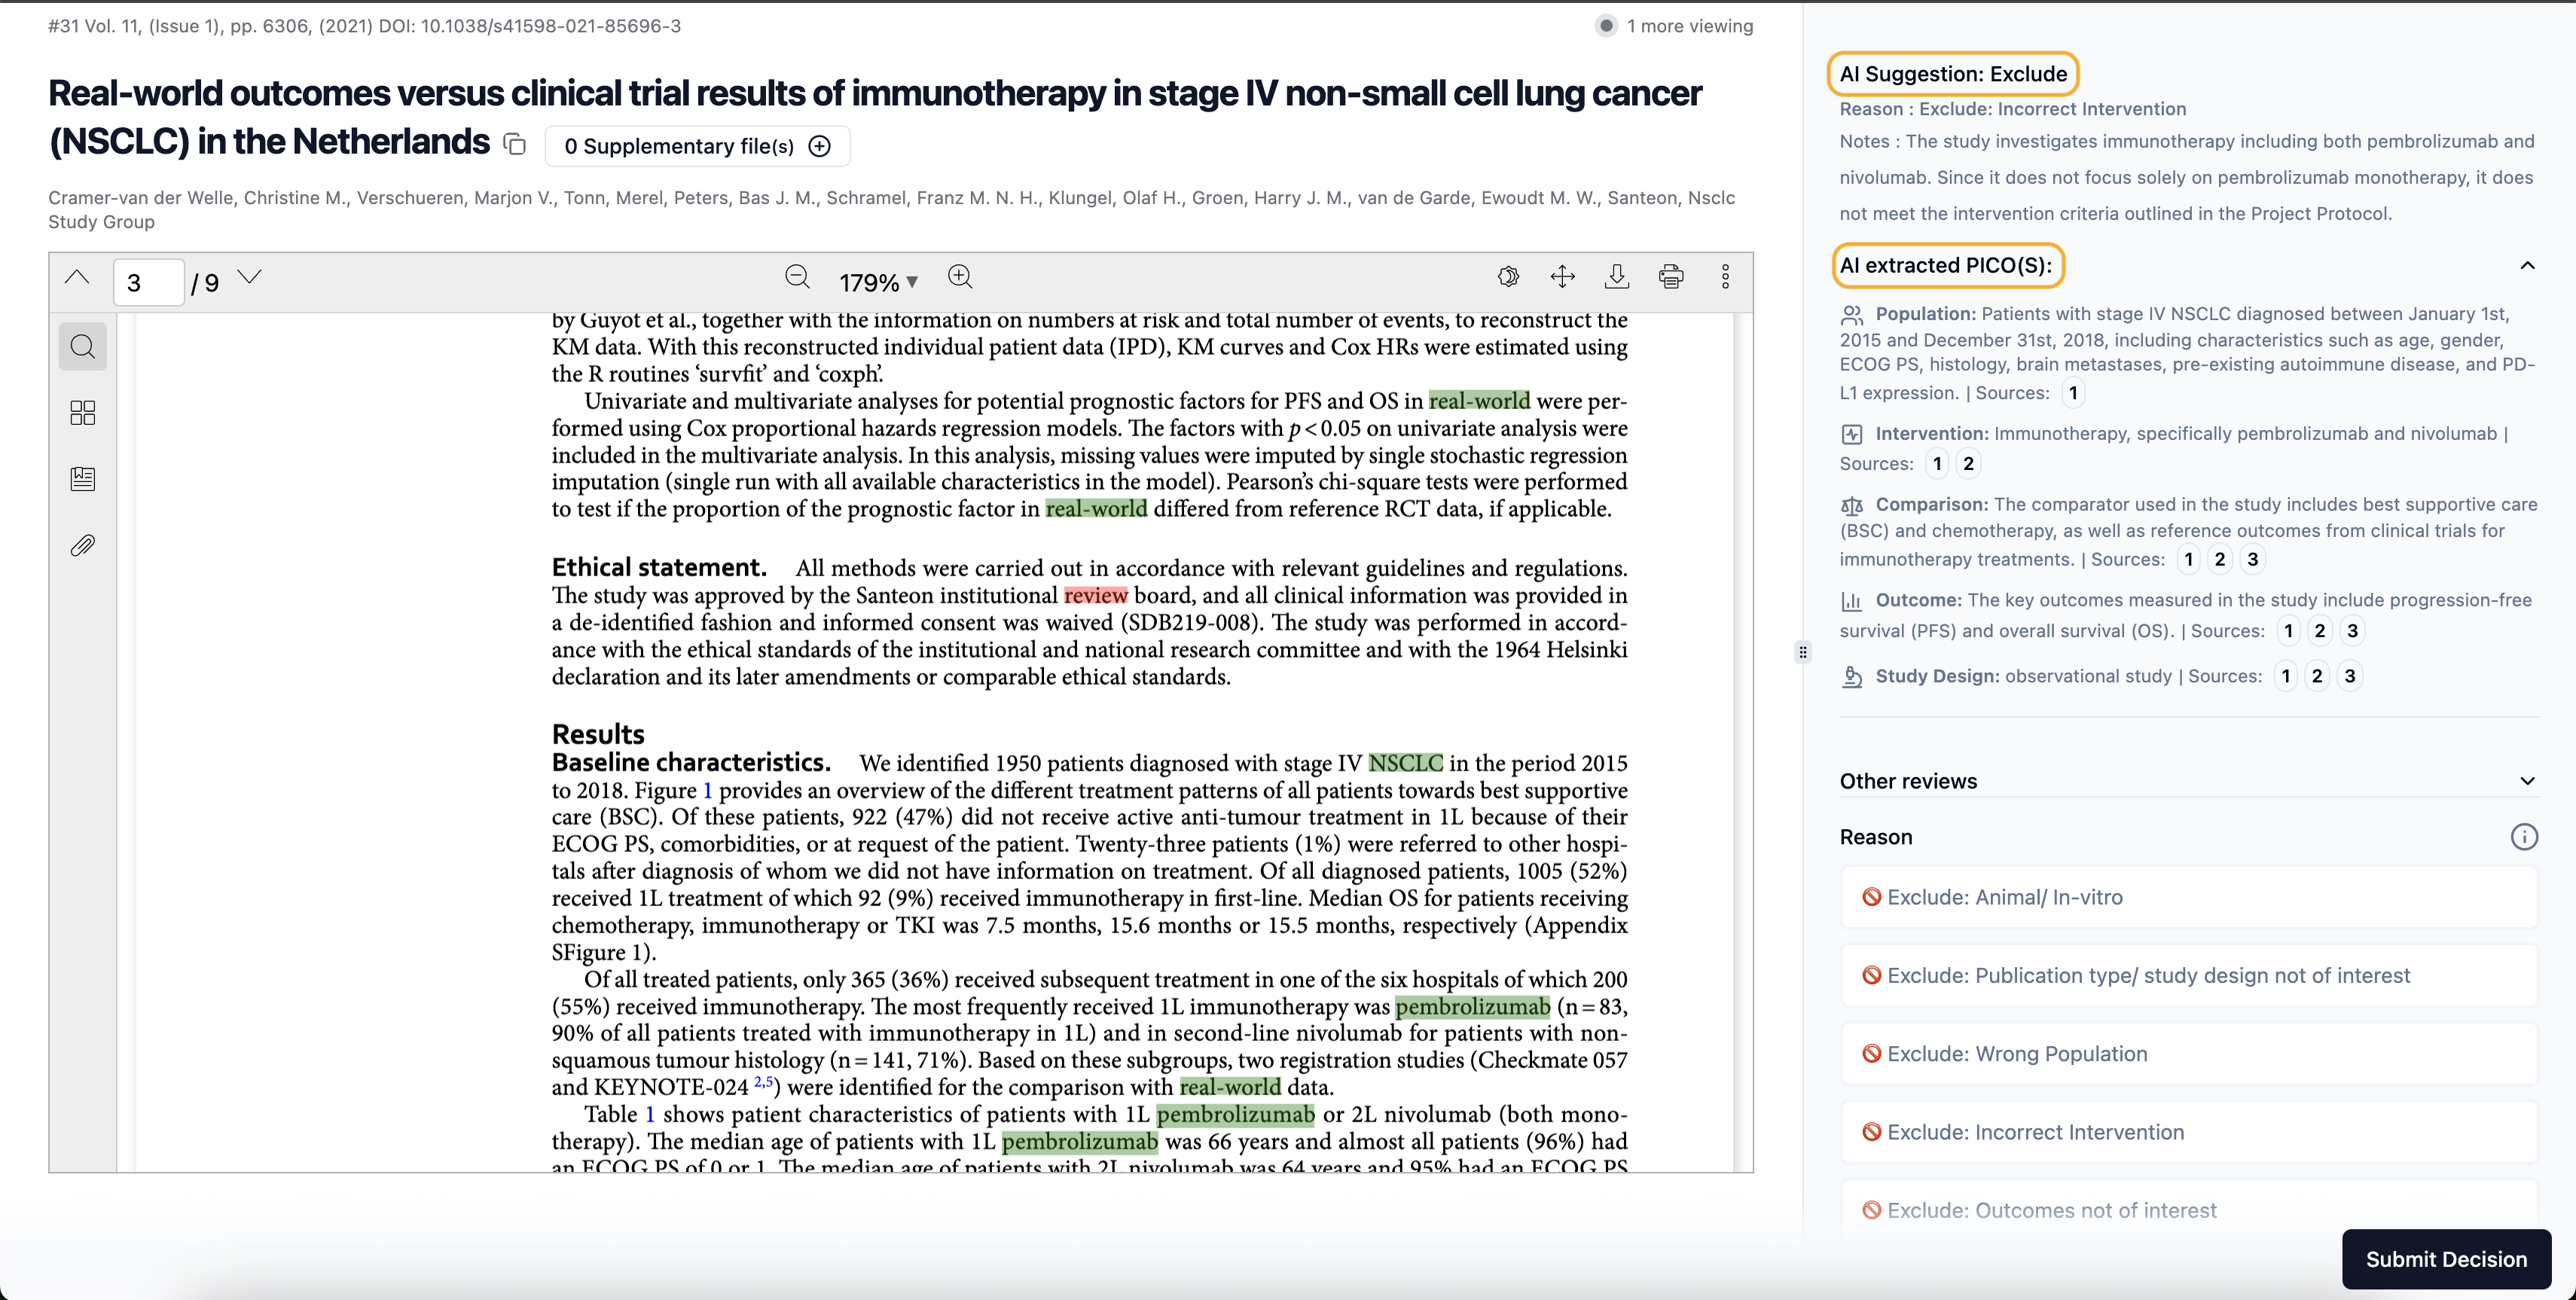Click the Outcome chart icon
The image size is (2576, 1300).
pos(1852,601)
